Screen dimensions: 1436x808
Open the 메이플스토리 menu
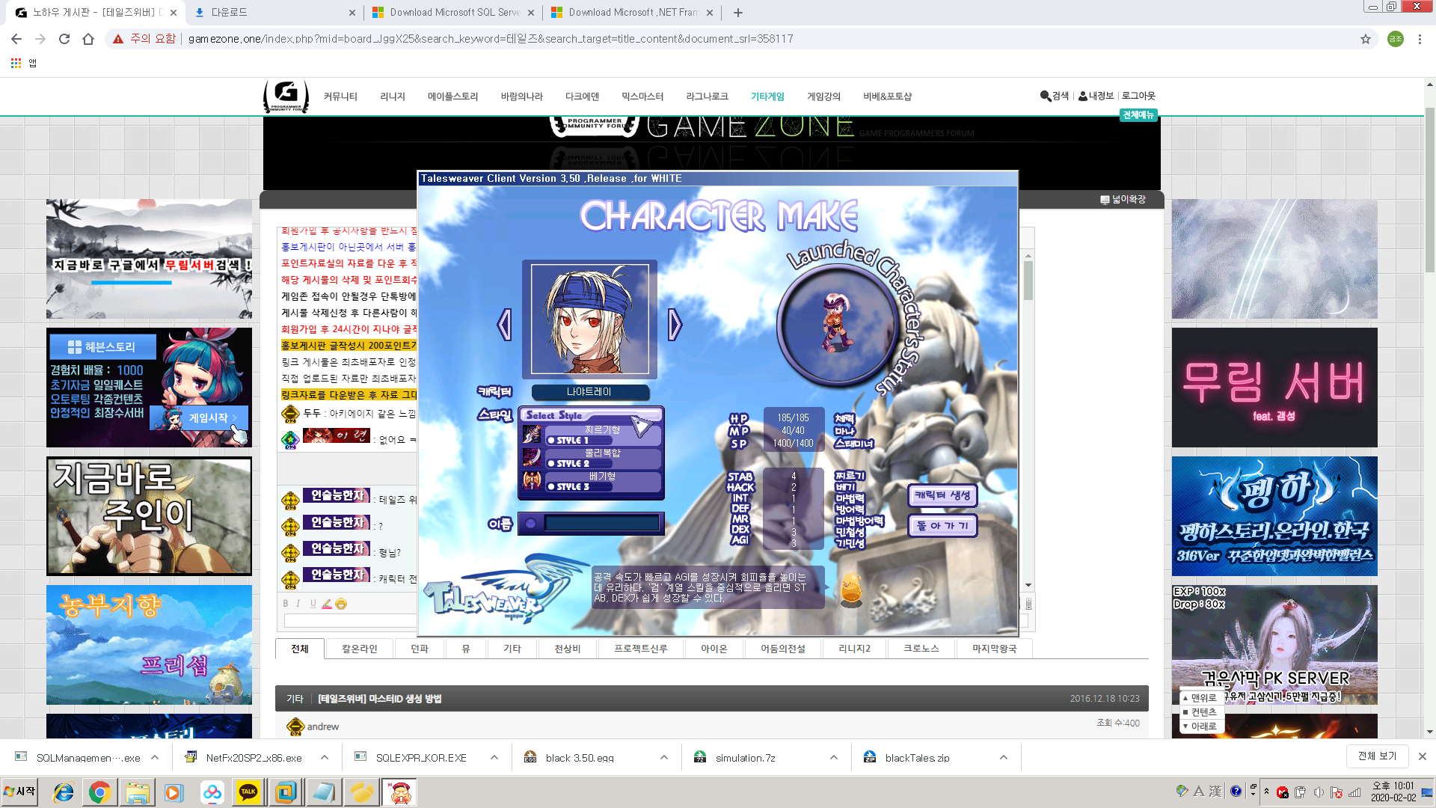point(452,97)
